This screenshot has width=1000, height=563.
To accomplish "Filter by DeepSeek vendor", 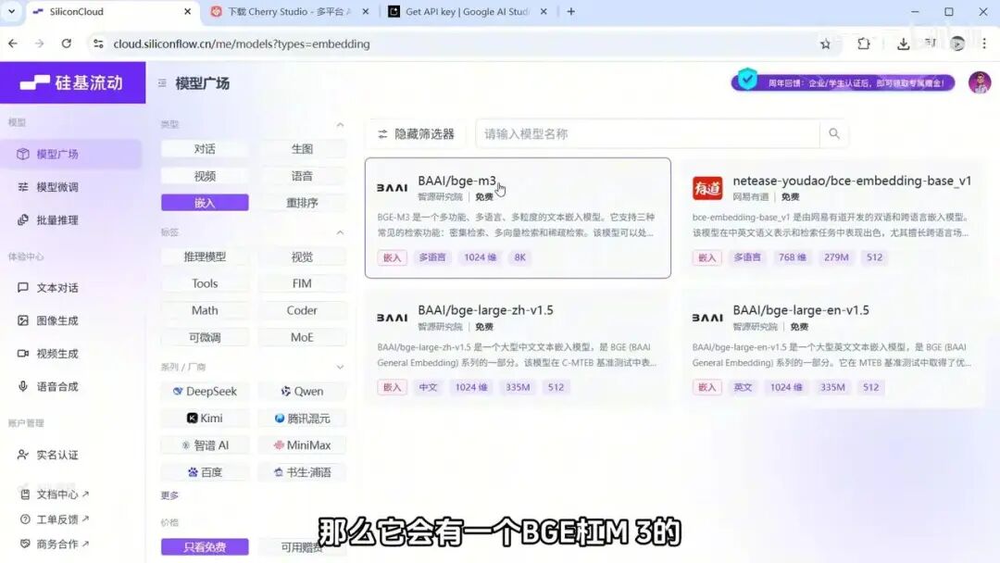I will (x=205, y=391).
